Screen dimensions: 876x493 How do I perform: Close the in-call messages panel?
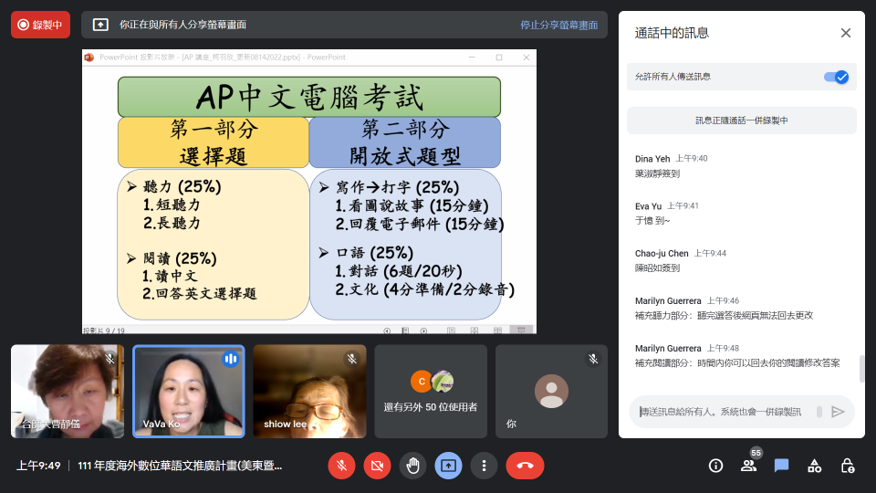845,33
